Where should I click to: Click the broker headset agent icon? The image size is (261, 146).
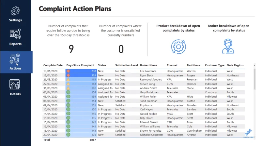228,46
